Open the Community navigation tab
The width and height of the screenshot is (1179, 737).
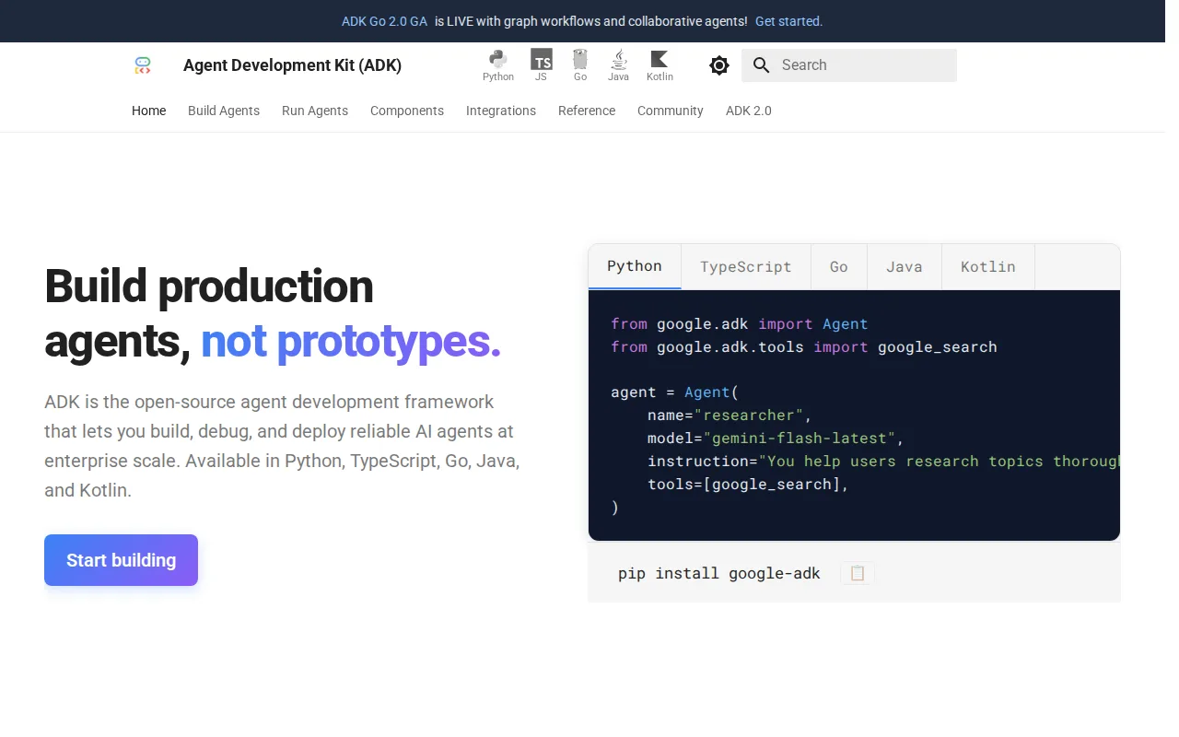coord(671,111)
